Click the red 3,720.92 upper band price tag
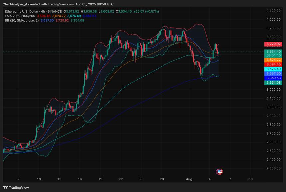 (273, 44)
